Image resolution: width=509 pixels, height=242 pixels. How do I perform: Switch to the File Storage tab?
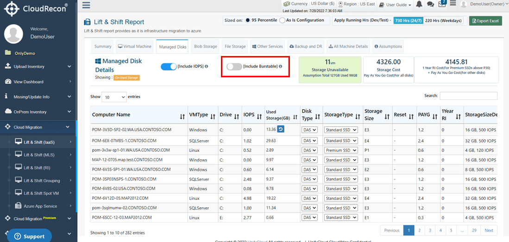coord(235,46)
